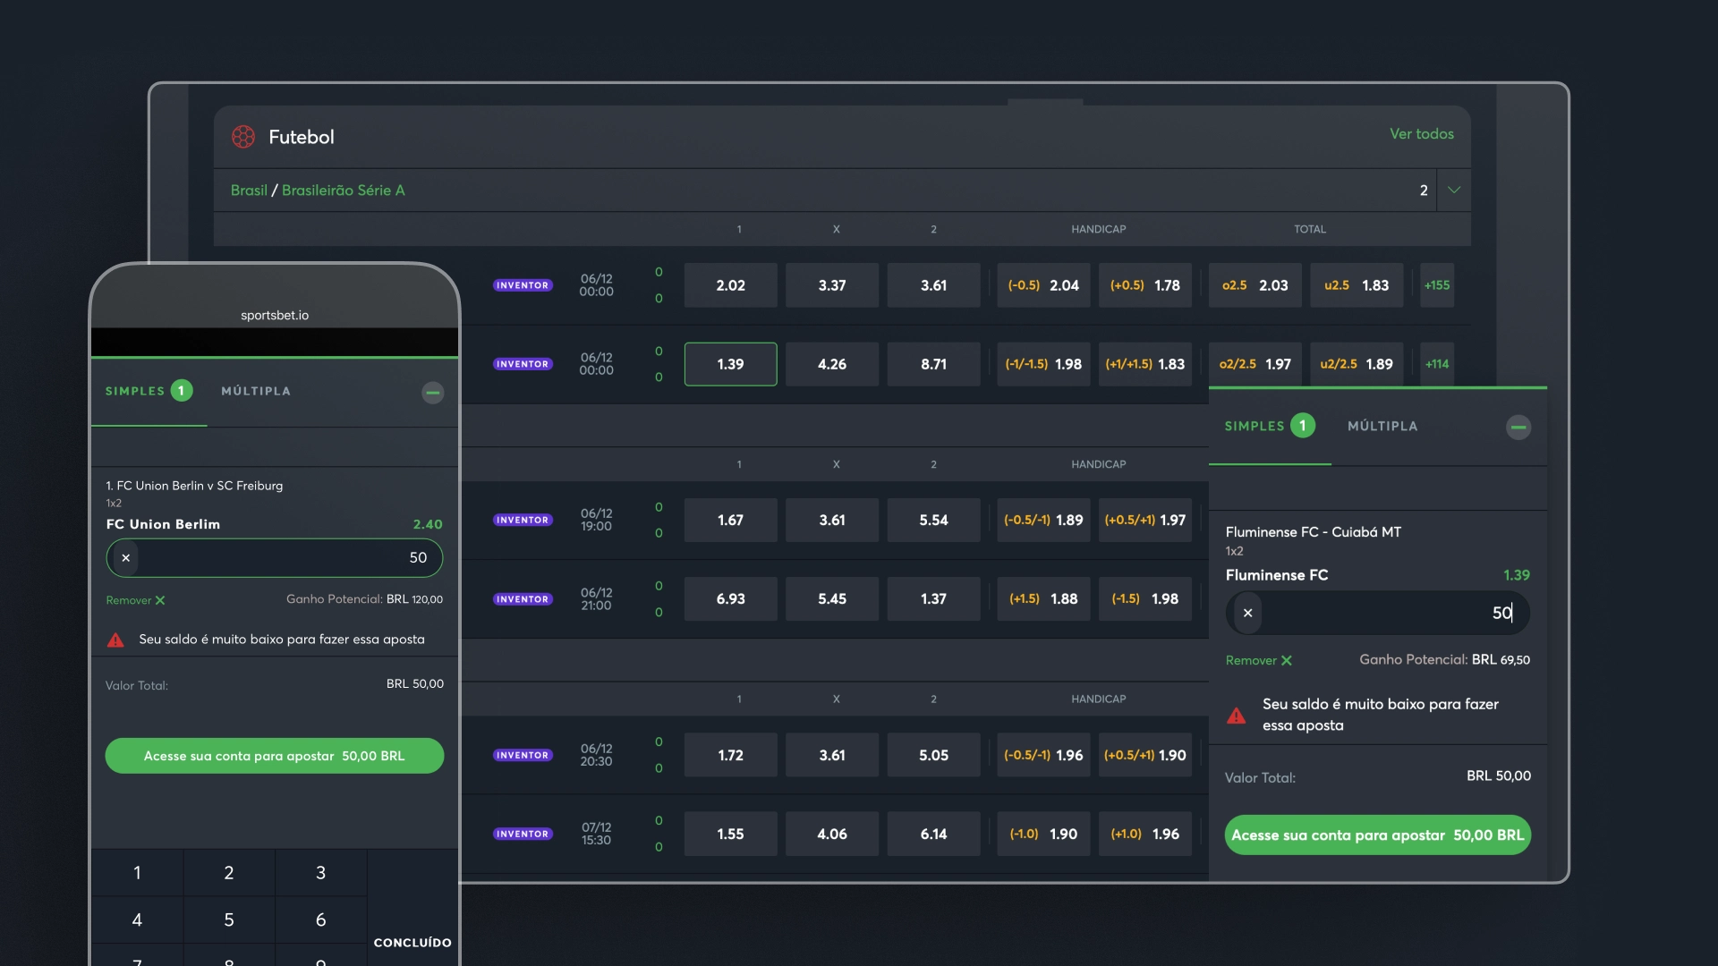Image resolution: width=1718 pixels, height=966 pixels.
Task: Select draw odds 5.45
Action: click(832, 599)
